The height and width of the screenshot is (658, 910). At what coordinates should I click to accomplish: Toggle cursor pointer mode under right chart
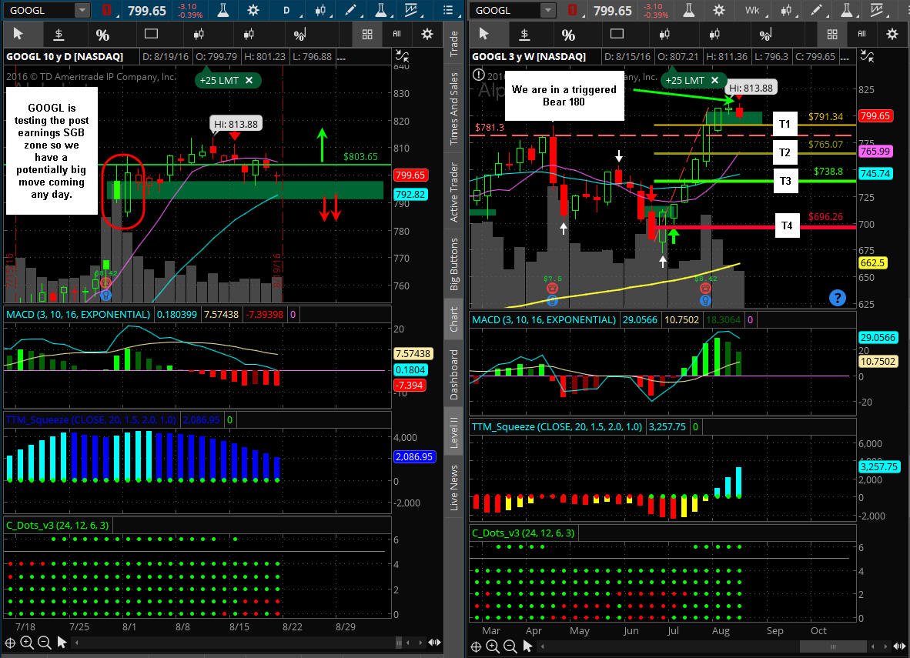coord(527,645)
